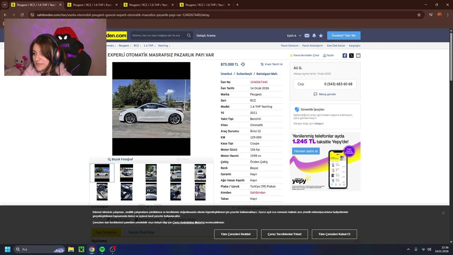Click Ücretsiz İlan Ver button
The width and height of the screenshot is (453, 255).
tap(344, 35)
